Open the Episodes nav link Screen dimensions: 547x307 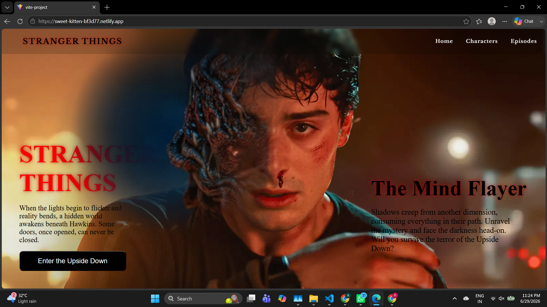pos(523,41)
